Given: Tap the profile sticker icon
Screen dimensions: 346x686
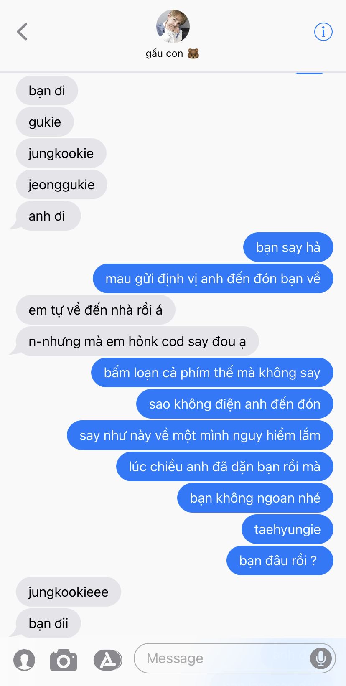Looking at the screenshot, I should pyautogui.click(x=24, y=660).
